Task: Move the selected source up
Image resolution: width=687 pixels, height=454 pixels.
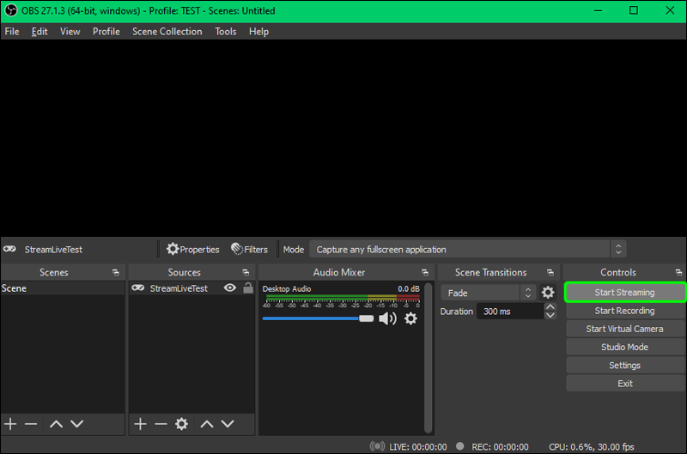Action: 207,424
